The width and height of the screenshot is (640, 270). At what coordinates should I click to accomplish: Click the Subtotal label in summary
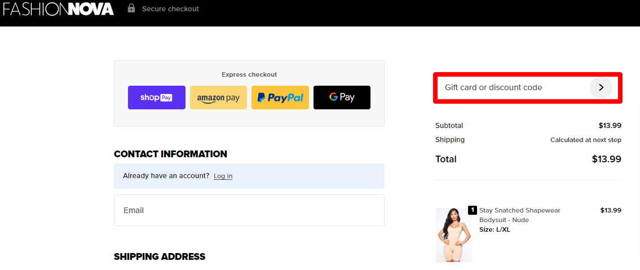point(449,126)
